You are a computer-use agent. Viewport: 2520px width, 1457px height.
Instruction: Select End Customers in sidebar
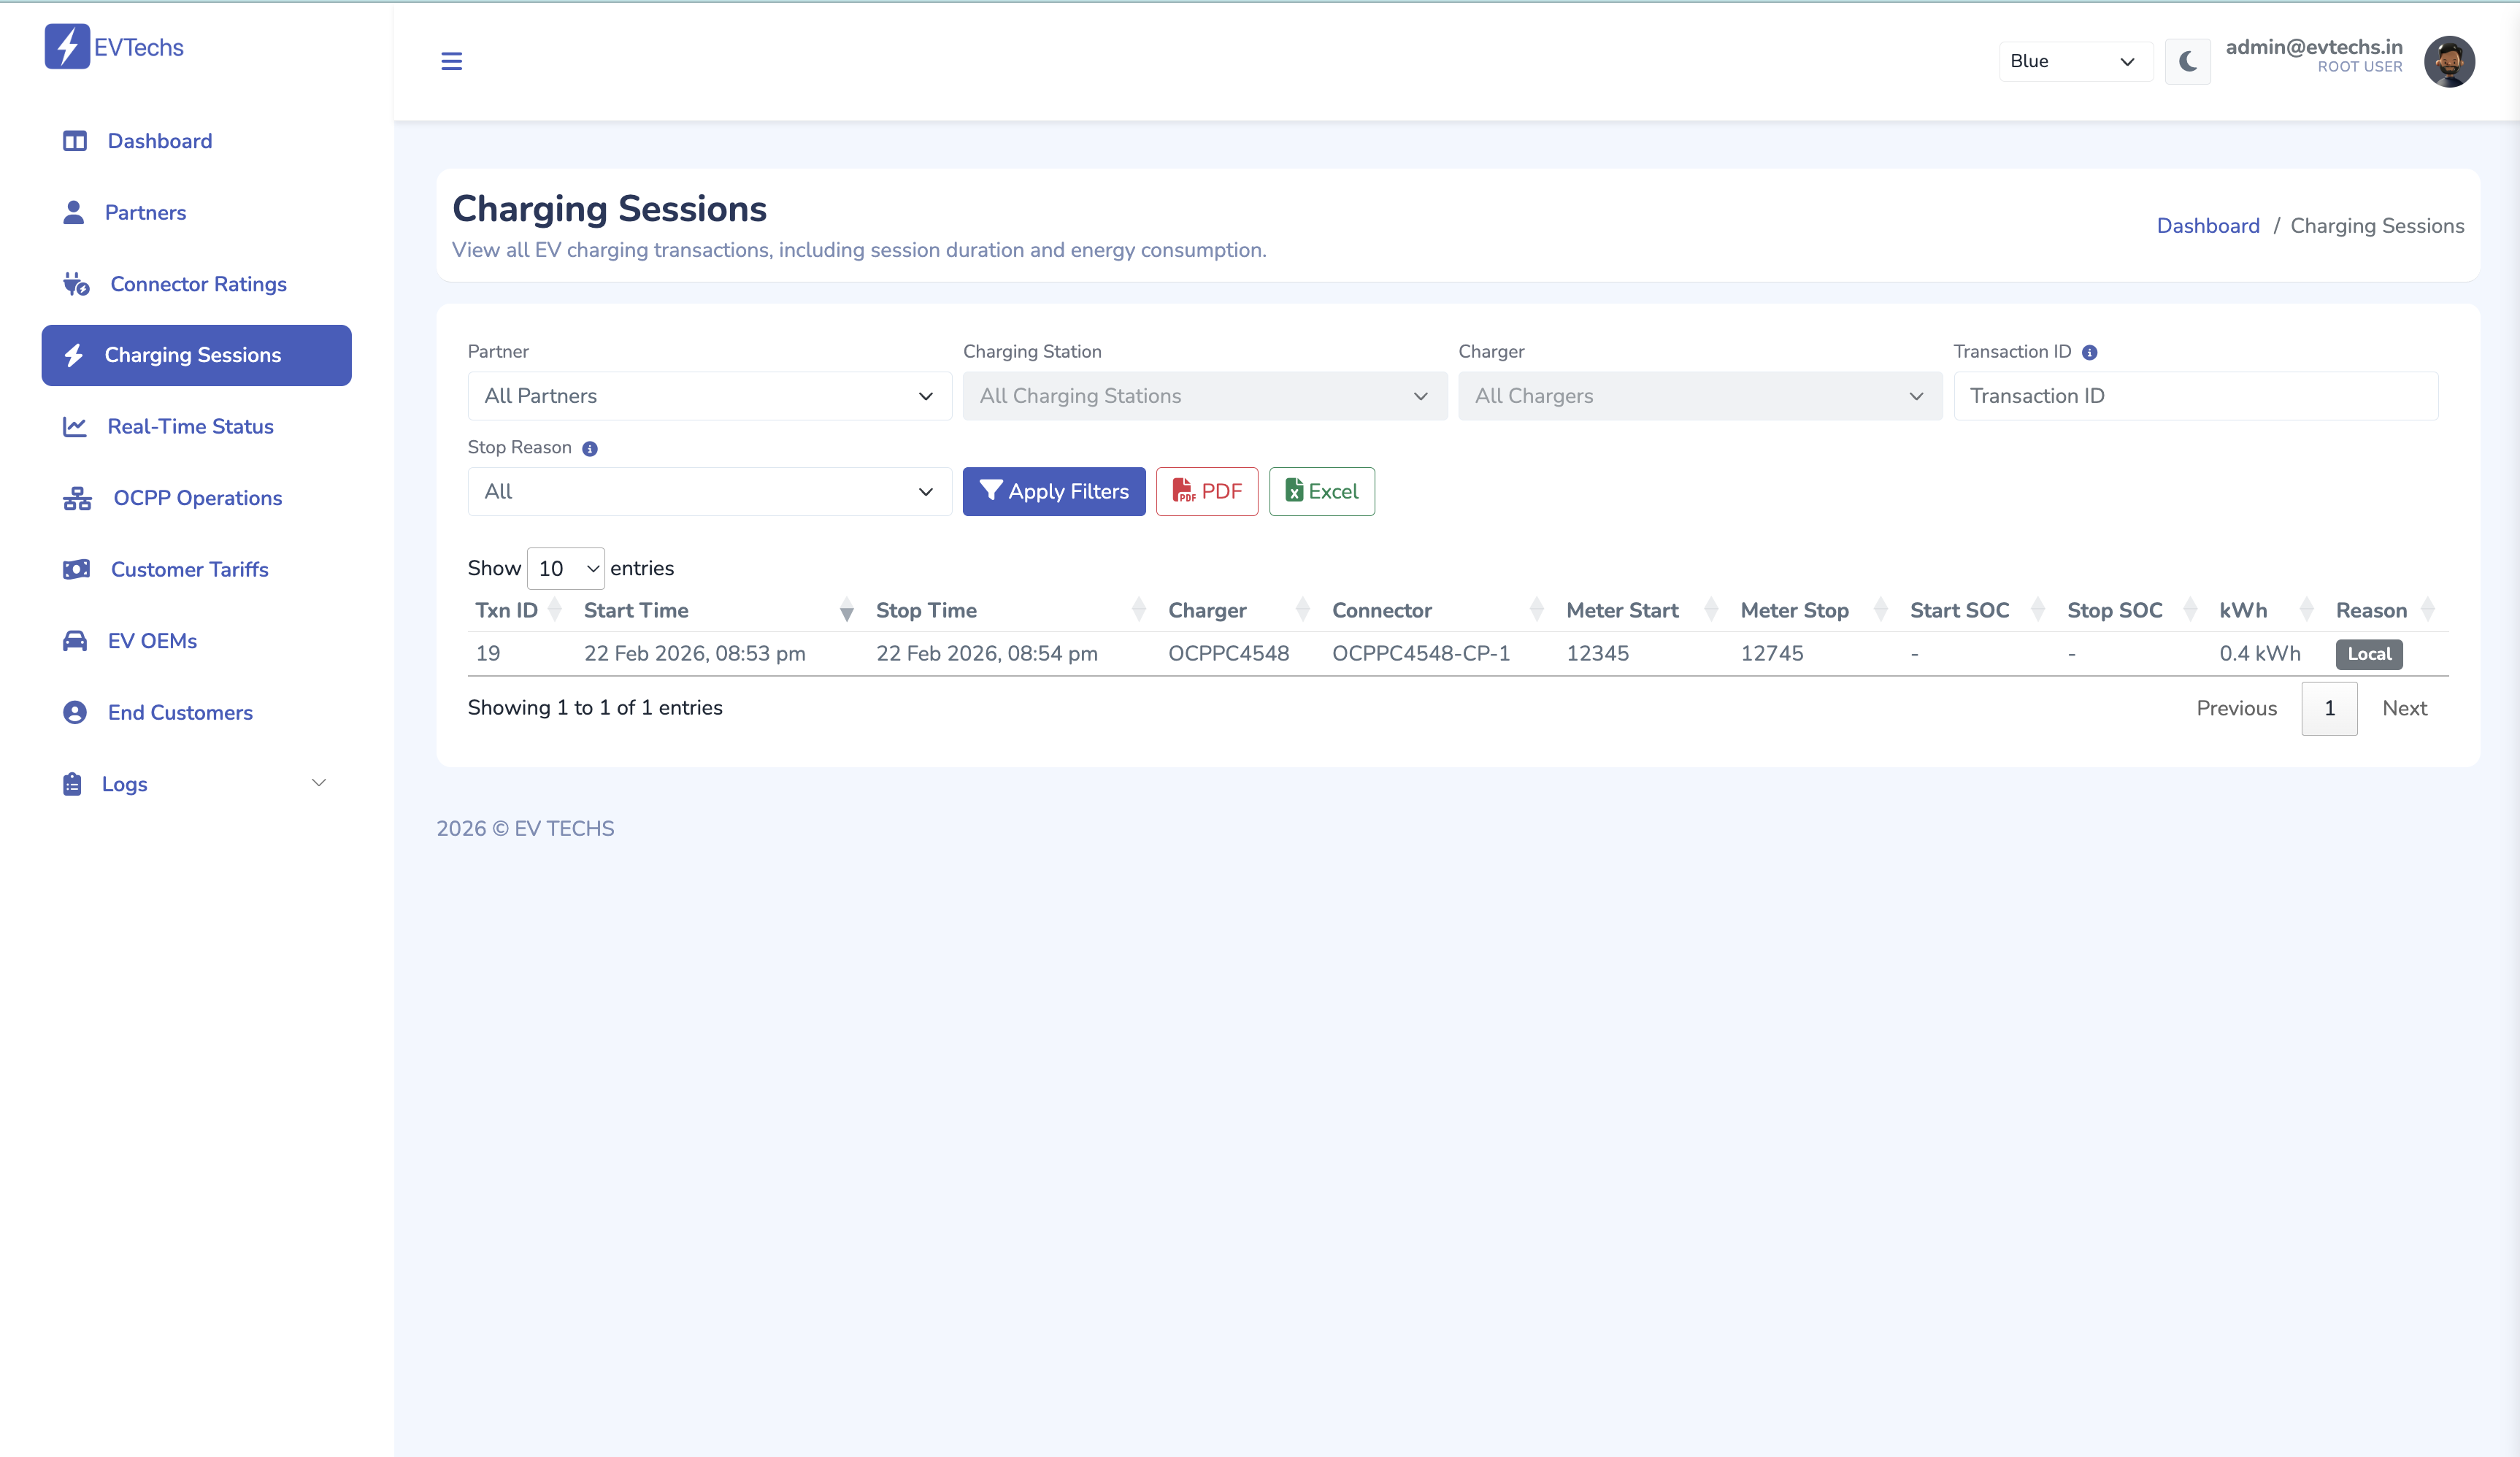[x=180, y=712]
